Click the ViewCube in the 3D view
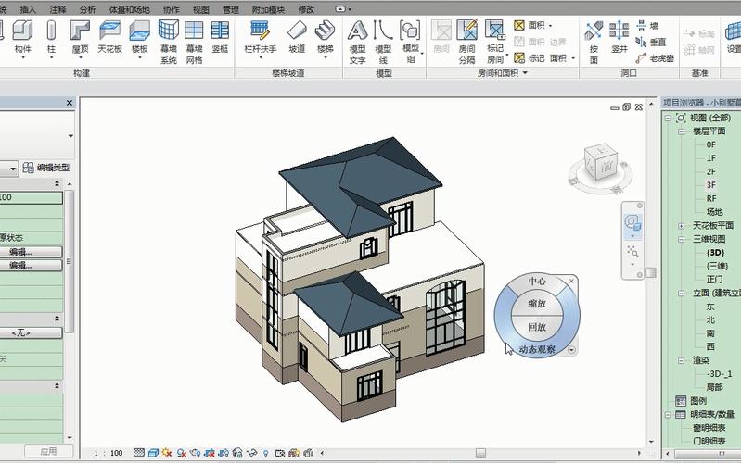Image resolution: width=741 pixels, height=463 pixels. pos(600,163)
